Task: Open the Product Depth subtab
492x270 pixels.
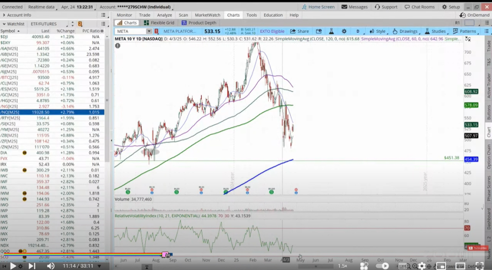Action: pos(199,23)
